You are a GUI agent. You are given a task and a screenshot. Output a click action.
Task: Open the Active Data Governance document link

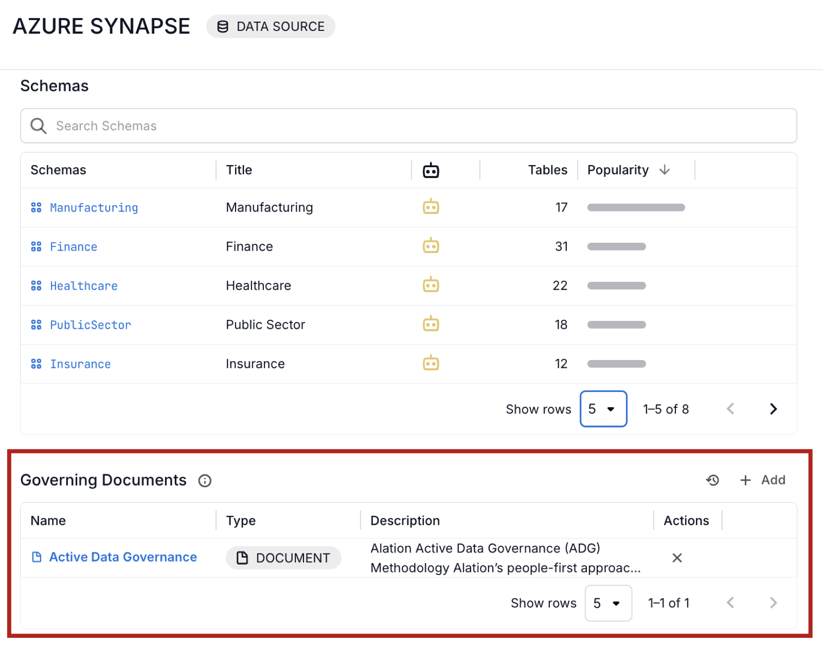[123, 557]
